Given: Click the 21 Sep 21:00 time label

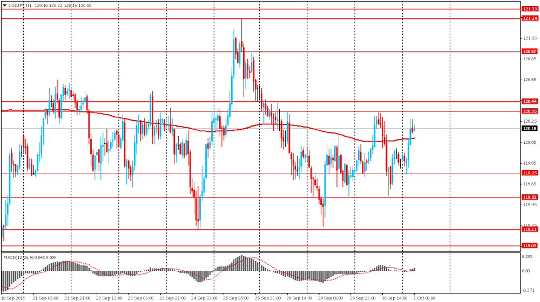Looking at the screenshot, I should pos(77,298).
